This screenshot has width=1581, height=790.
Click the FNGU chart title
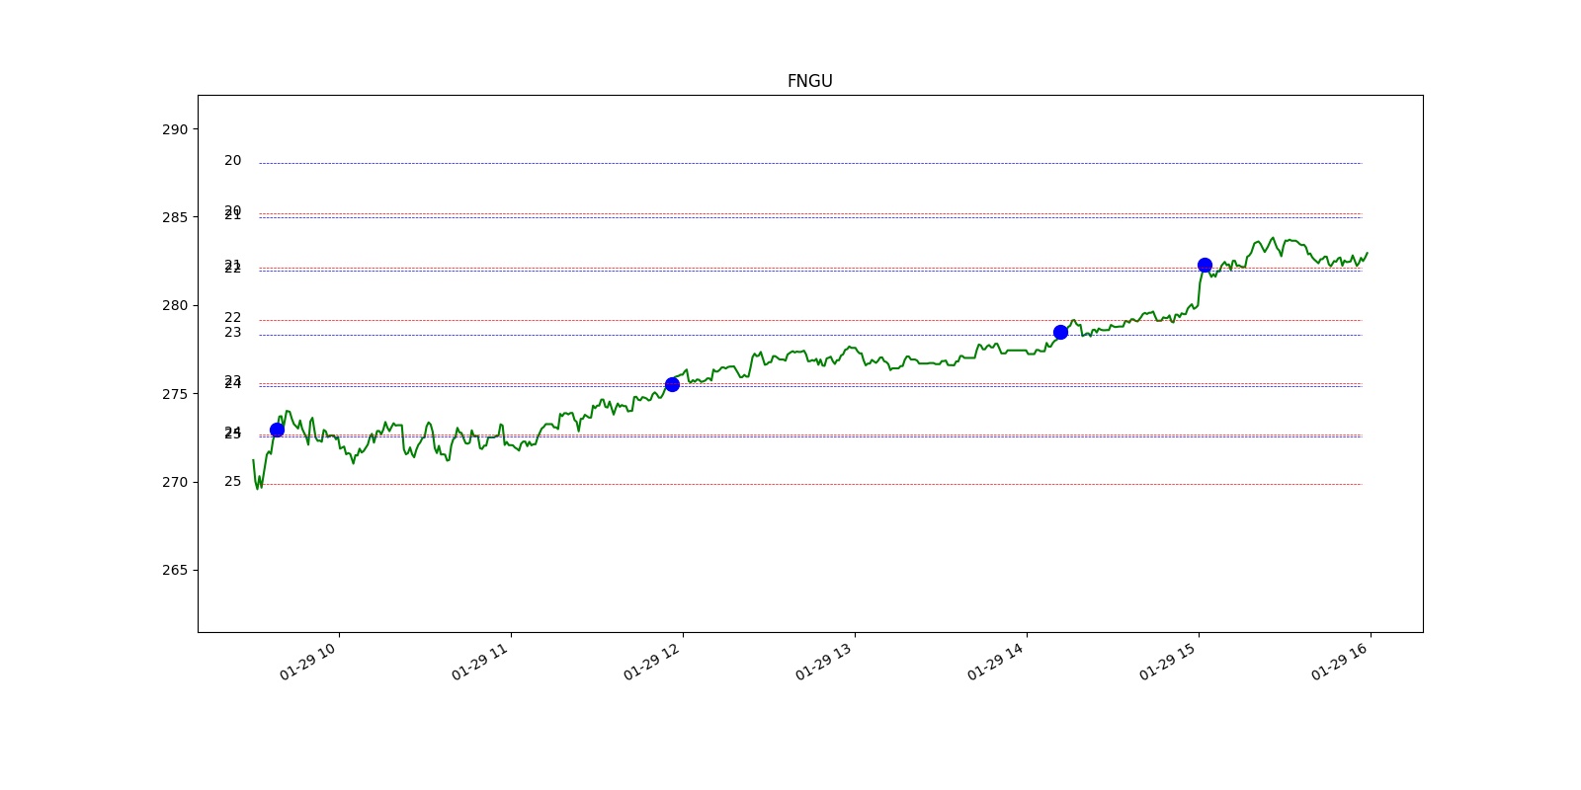tap(809, 81)
